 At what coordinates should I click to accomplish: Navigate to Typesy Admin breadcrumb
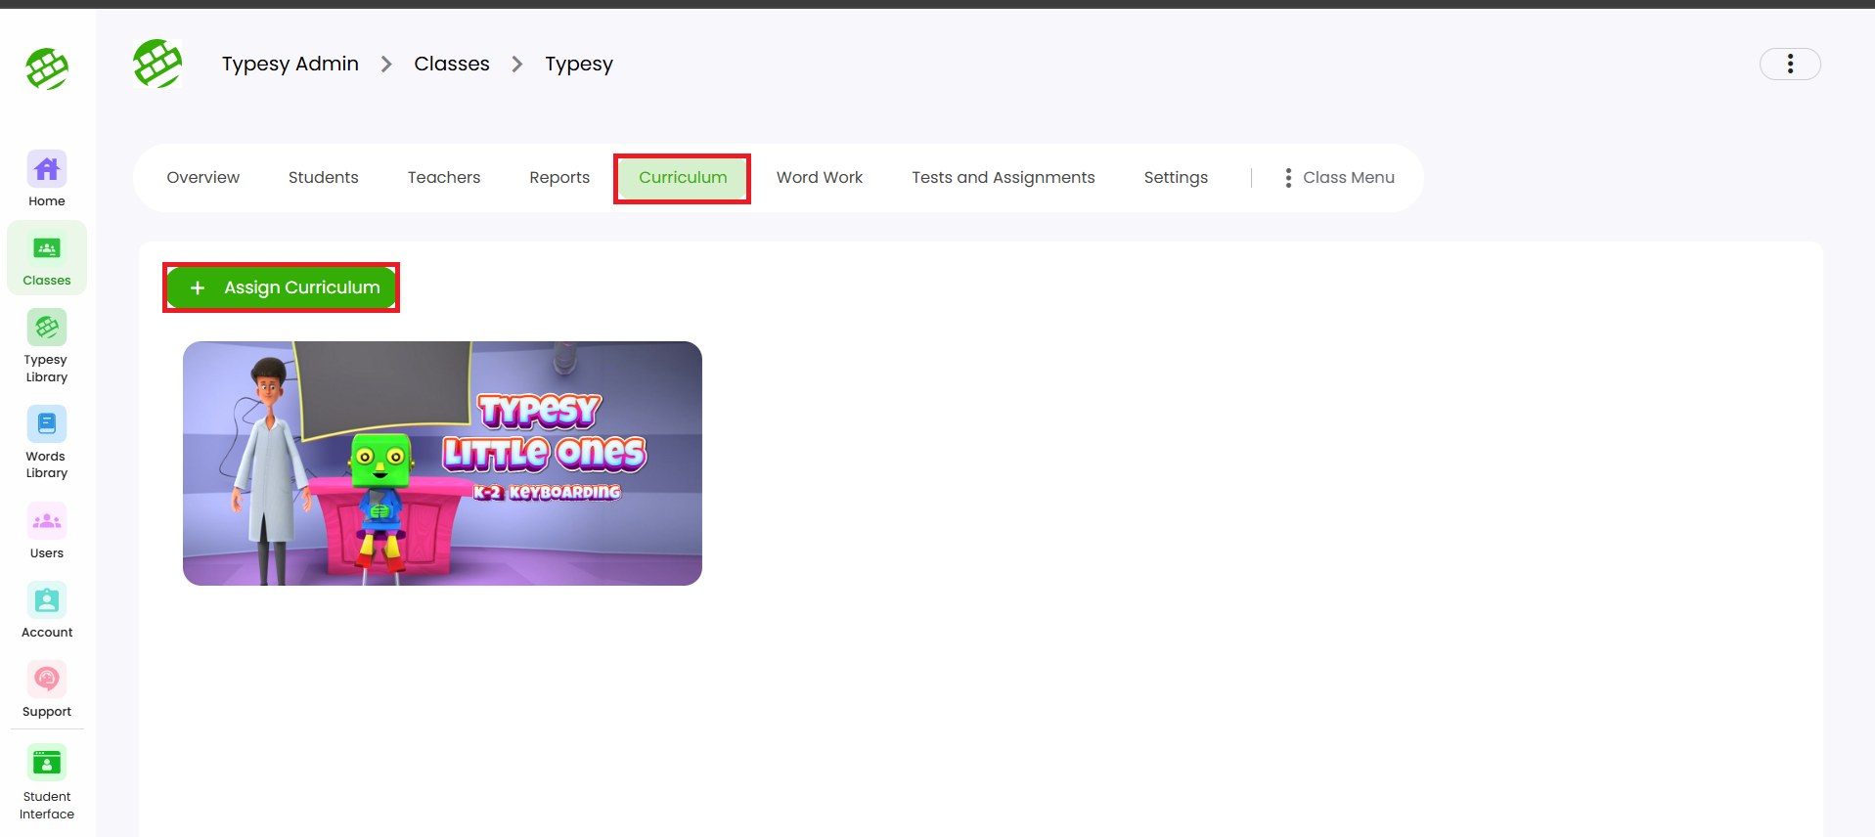(290, 65)
